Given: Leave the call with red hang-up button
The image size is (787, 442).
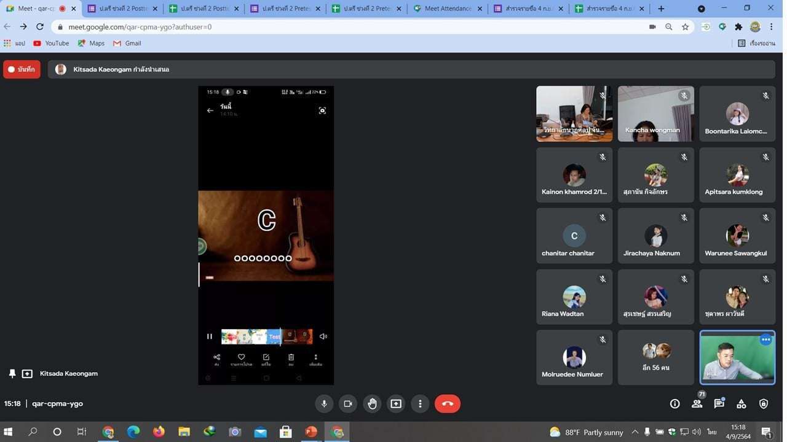Looking at the screenshot, I should point(447,403).
